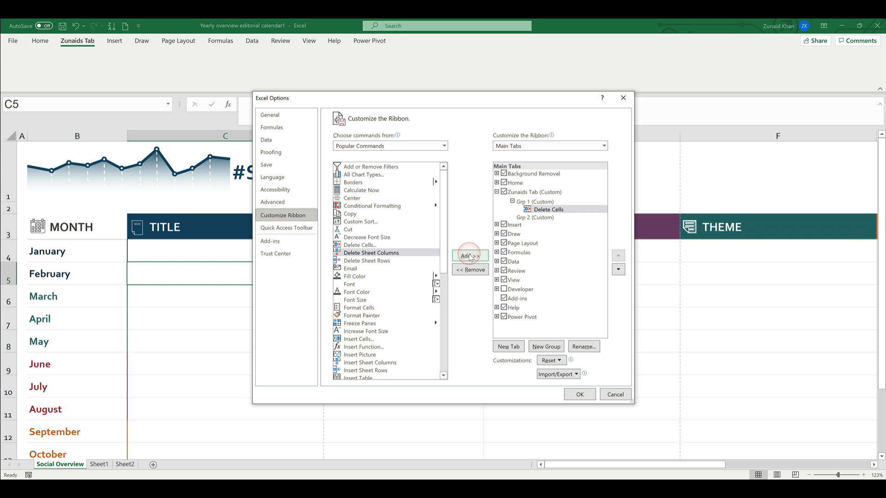Open the Import/Export dropdown
This screenshot has height=498, width=886.
click(558, 374)
